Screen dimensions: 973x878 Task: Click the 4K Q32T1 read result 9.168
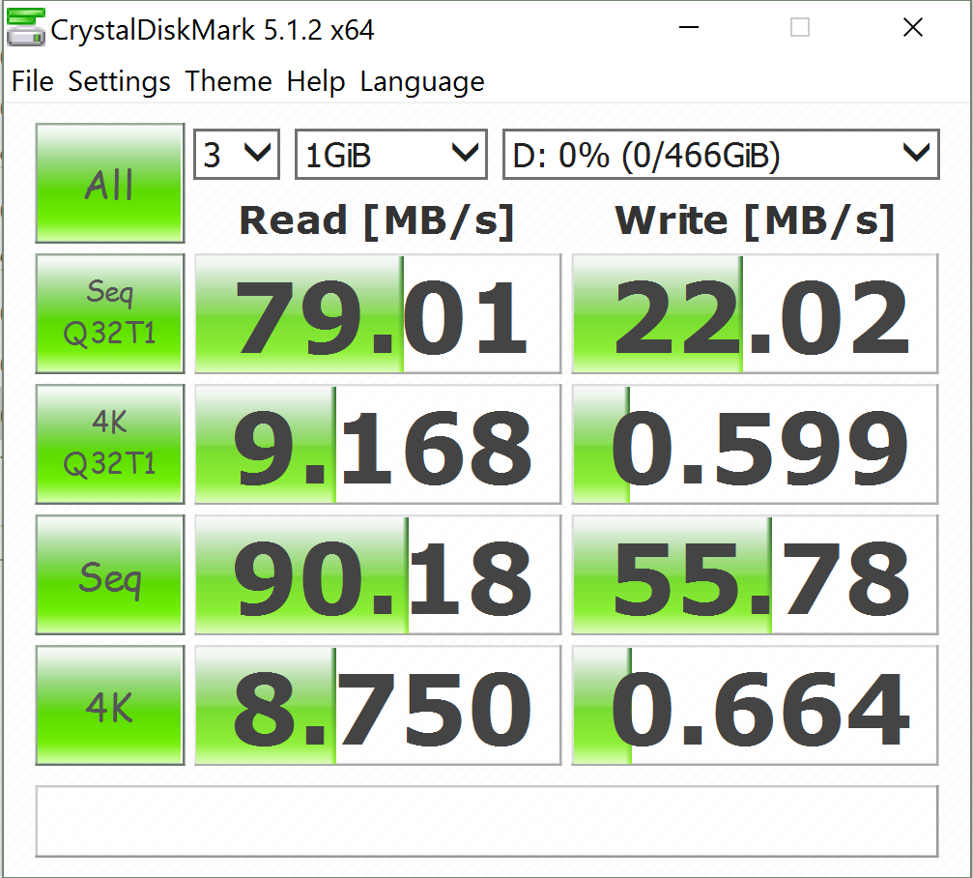pos(378,444)
